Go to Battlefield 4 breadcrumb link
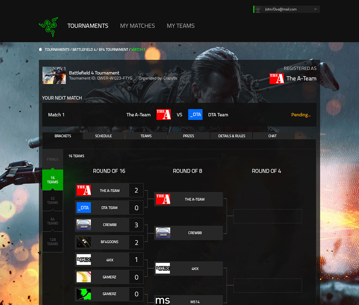 pyautogui.click(x=84, y=49)
